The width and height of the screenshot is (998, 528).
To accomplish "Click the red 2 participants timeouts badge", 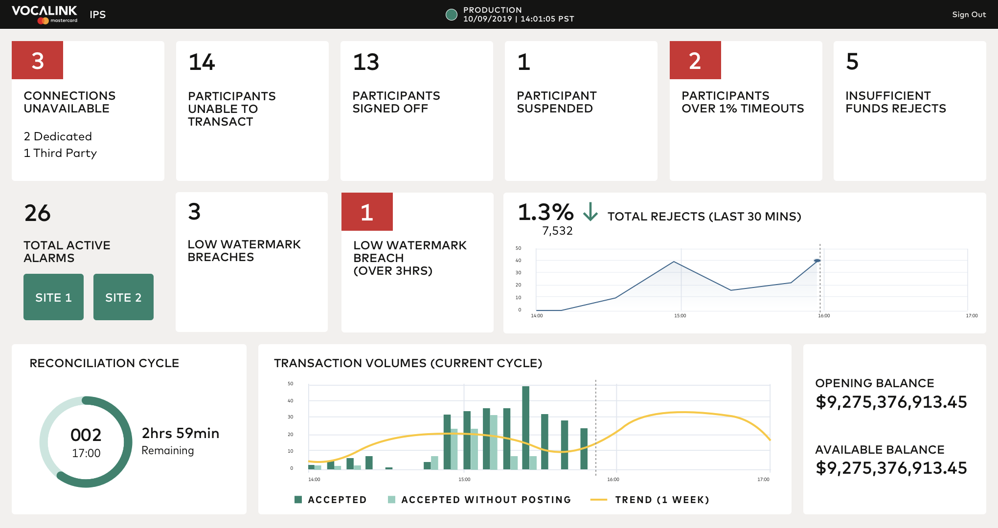I will [695, 60].
